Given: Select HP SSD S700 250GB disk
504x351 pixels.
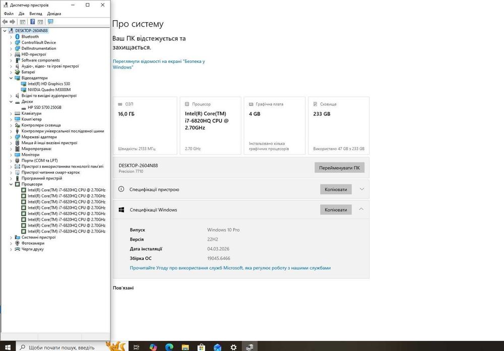Looking at the screenshot, I should click(x=44, y=107).
